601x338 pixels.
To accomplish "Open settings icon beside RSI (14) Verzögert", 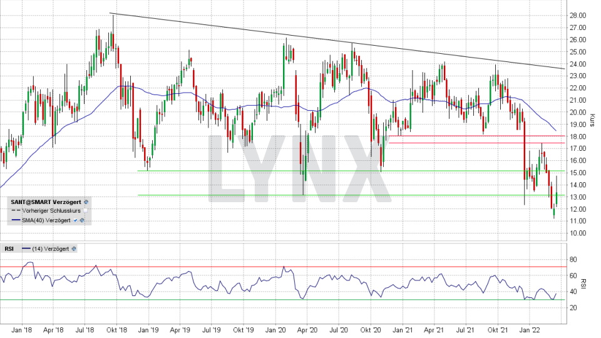I will (74, 248).
